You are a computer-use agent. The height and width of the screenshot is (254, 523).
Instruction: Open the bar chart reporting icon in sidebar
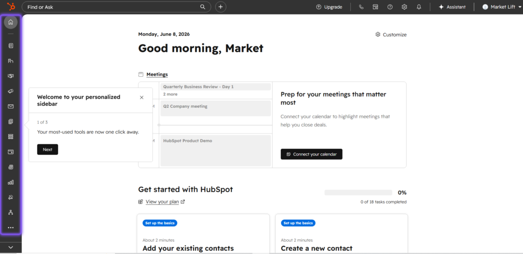click(11, 182)
